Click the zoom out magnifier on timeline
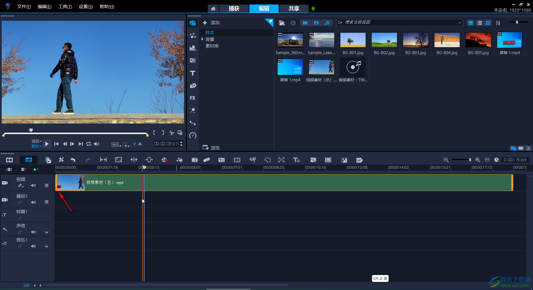The width and height of the screenshot is (533, 290). [x=446, y=160]
